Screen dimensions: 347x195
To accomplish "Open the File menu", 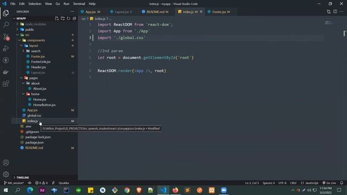I will [13, 4].
